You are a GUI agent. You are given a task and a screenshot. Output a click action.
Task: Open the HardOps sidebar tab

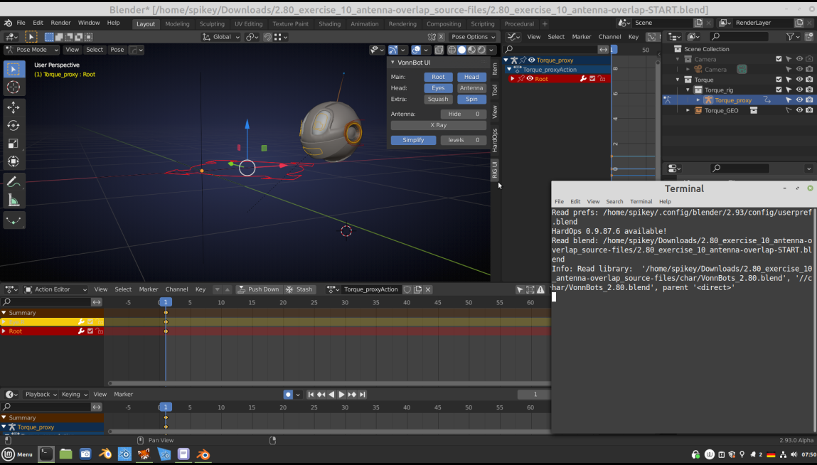(x=495, y=139)
